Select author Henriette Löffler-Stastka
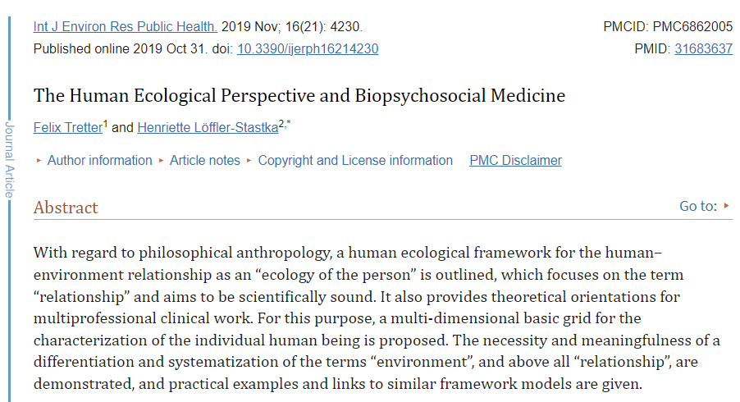The image size is (740, 402). click(208, 128)
